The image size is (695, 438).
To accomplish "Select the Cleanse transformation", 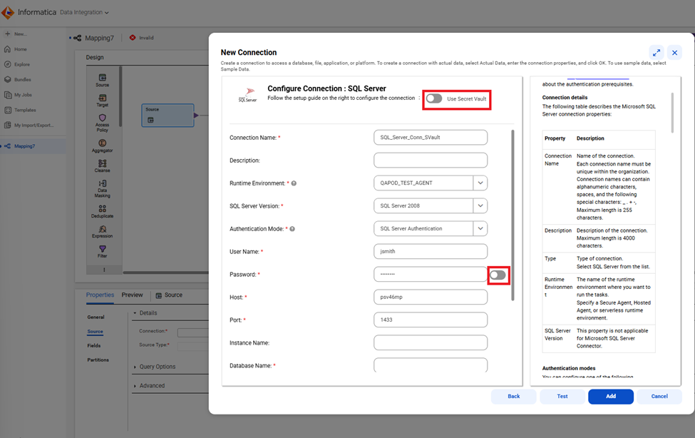I will (x=103, y=166).
